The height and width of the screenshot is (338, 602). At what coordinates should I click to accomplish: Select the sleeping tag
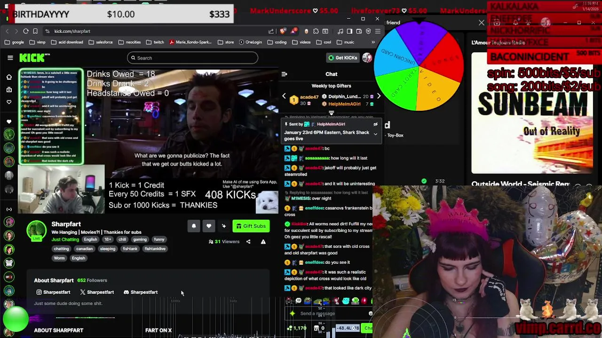[108, 249]
